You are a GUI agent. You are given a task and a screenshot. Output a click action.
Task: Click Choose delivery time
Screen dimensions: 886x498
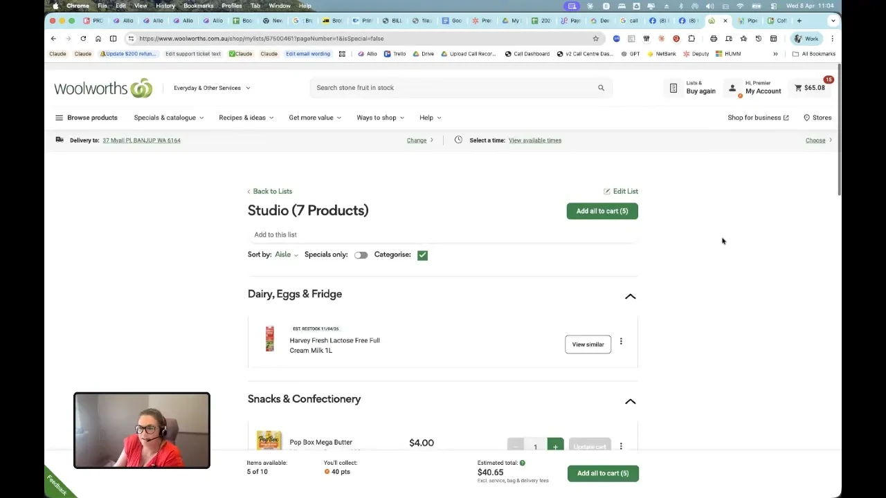pyautogui.click(x=818, y=140)
